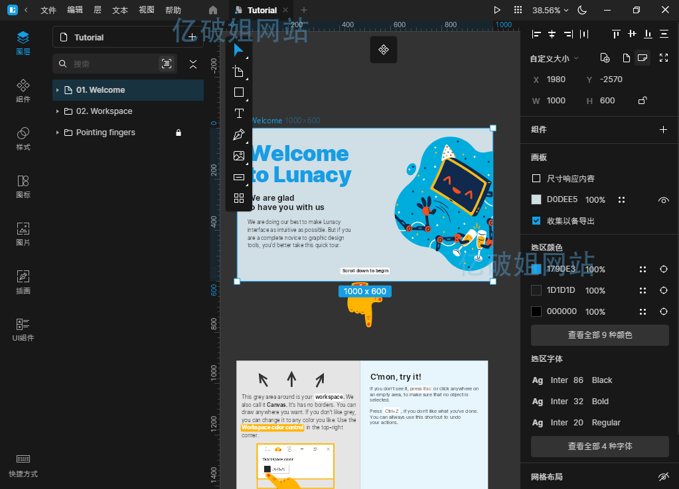This screenshot has width=679, height=489.
Task: Toggle visibility of D0DEE5 artboard fill
Action: coord(663,199)
